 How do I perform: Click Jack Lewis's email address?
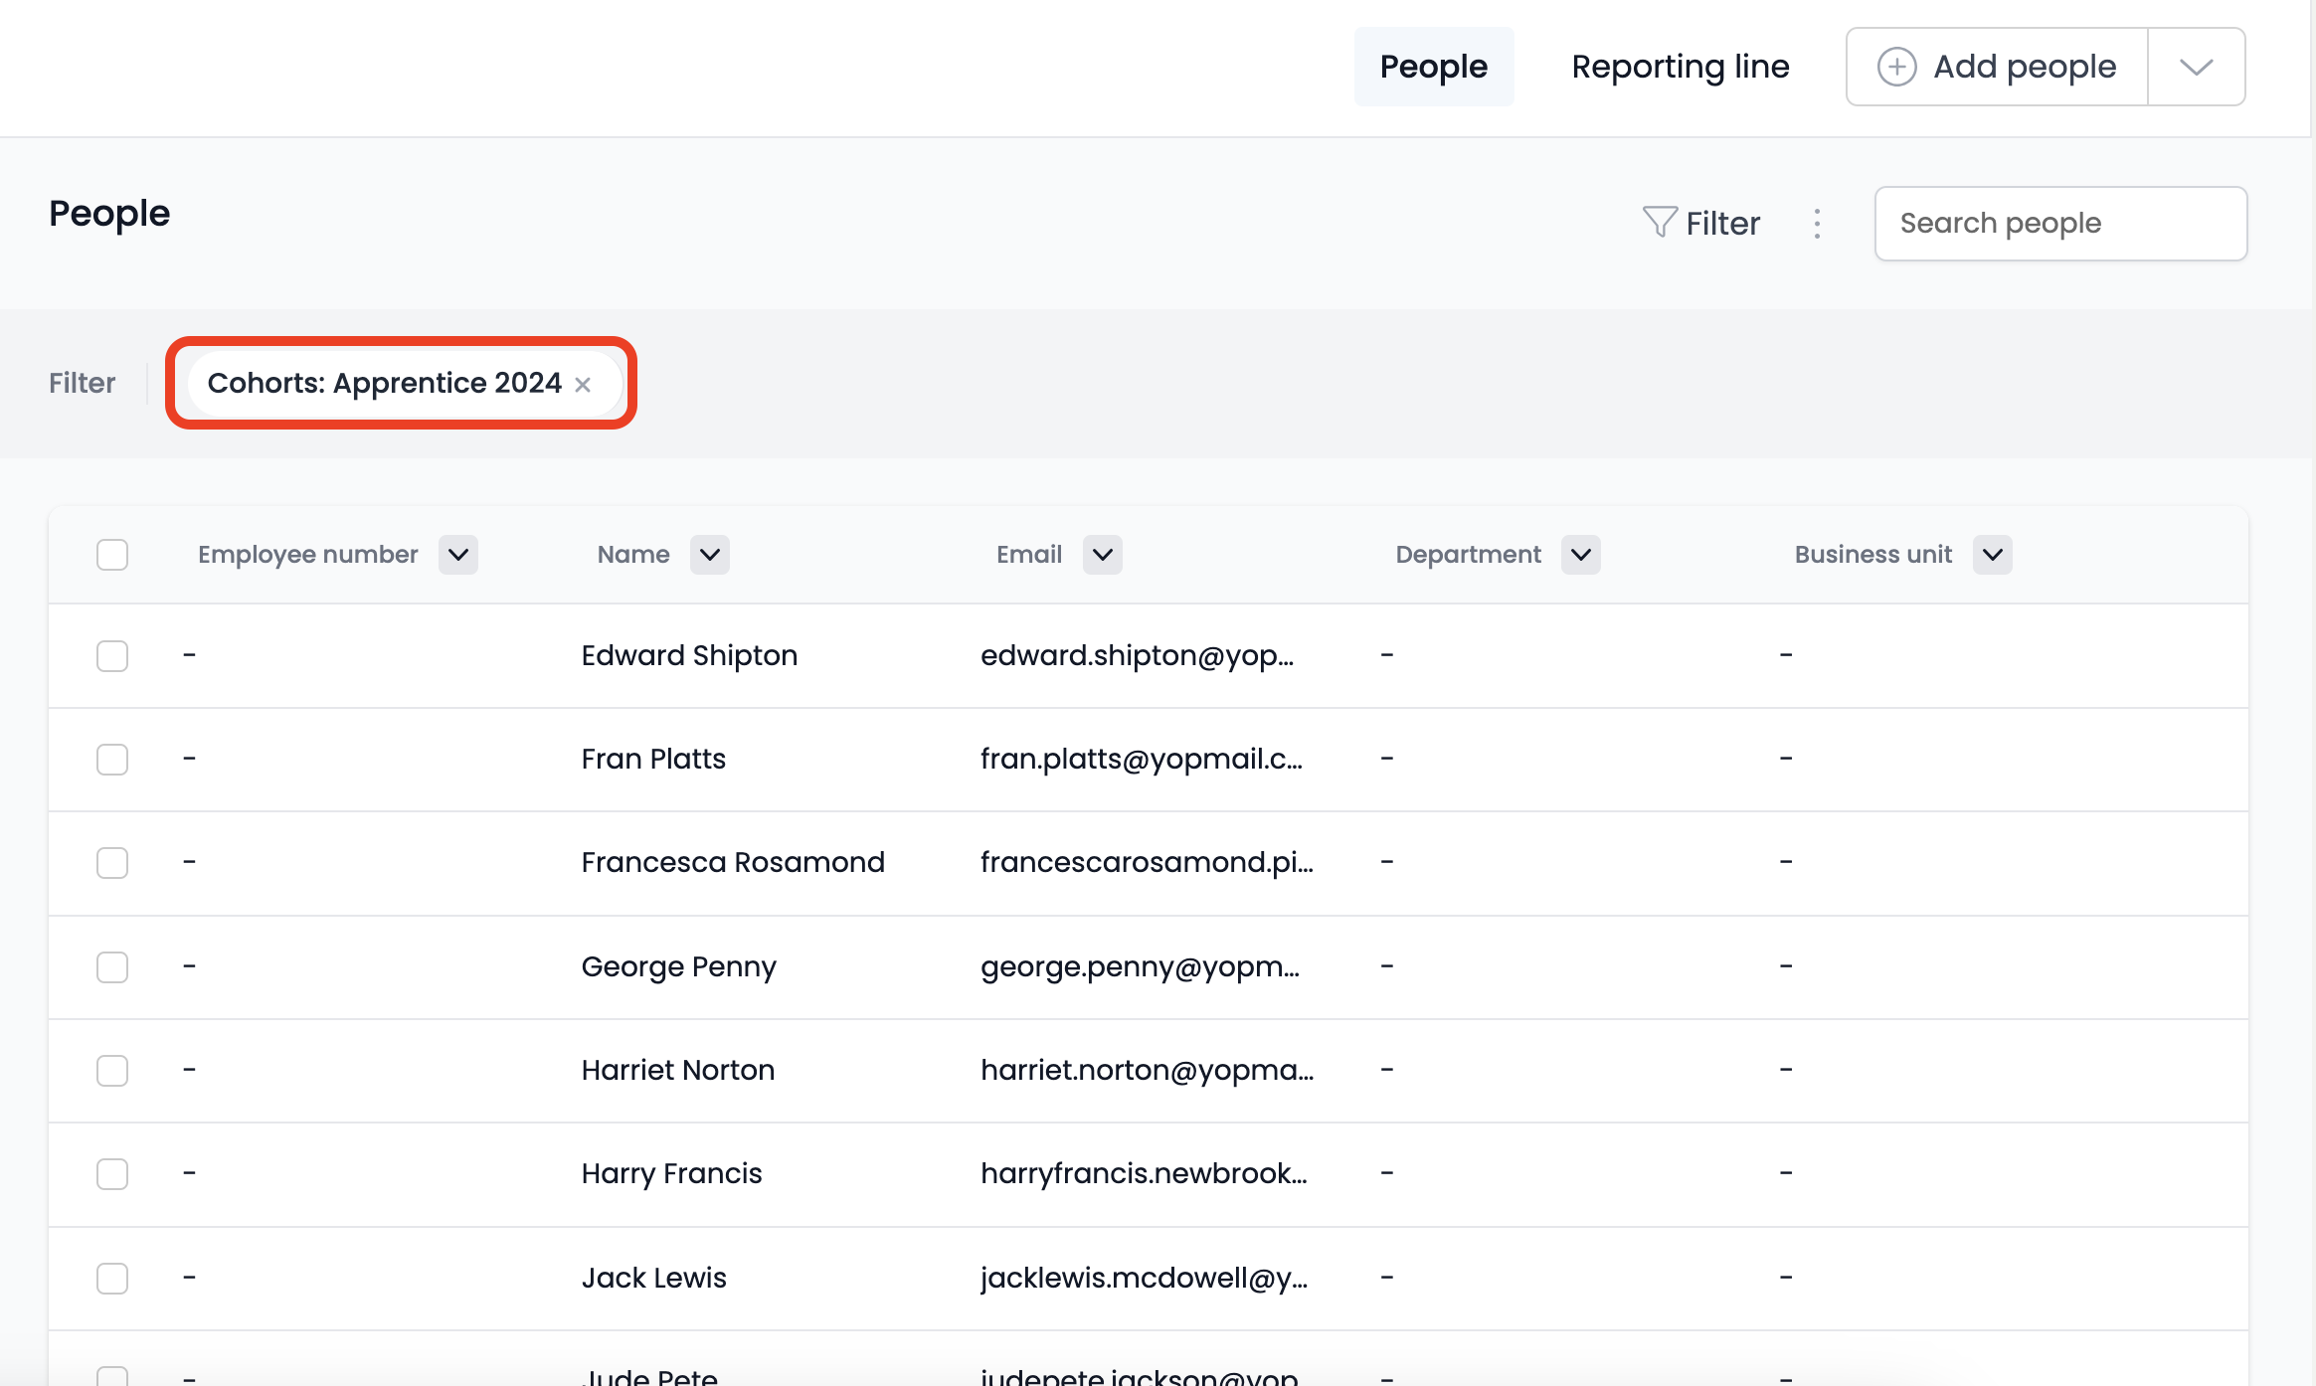click(x=1144, y=1278)
